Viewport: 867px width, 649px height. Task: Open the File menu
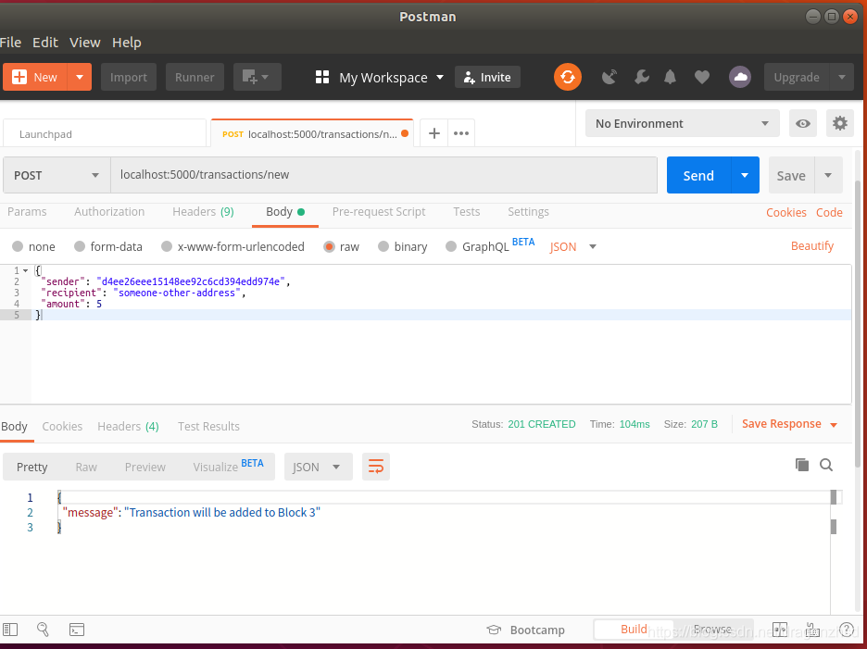click(x=10, y=43)
